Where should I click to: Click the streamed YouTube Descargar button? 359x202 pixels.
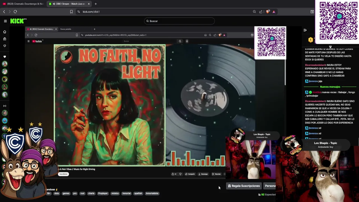click(x=203, y=174)
